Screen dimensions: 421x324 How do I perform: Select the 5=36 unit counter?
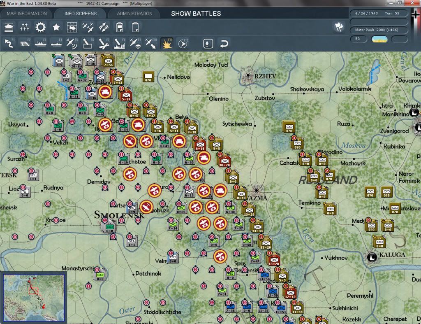pyautogui.click(x=90, y=60)
